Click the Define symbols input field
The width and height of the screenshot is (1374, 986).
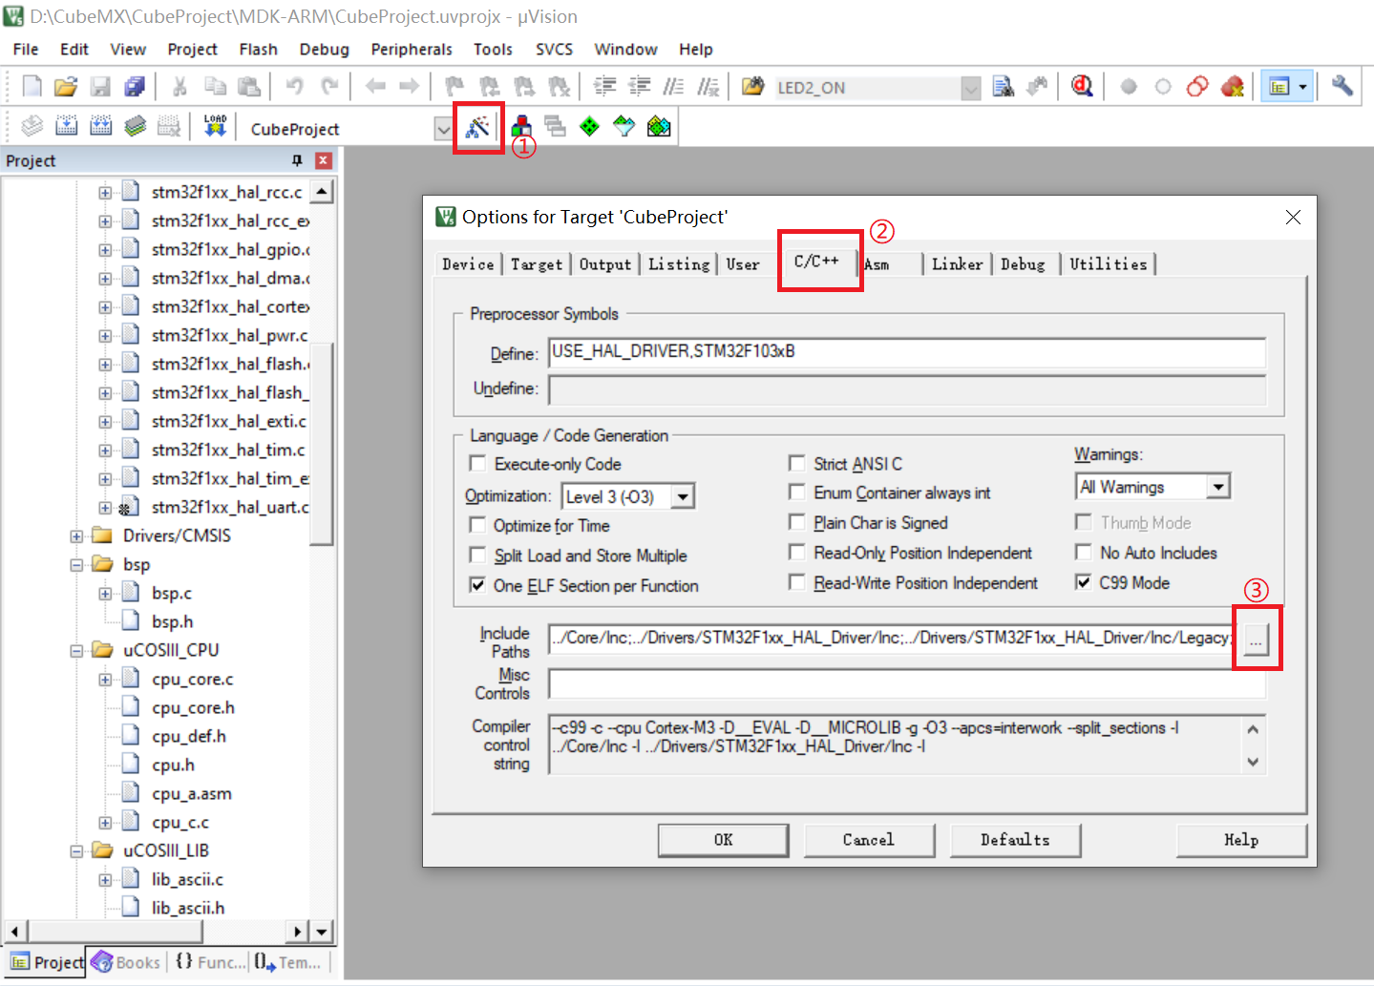click(x=907, y=352)
